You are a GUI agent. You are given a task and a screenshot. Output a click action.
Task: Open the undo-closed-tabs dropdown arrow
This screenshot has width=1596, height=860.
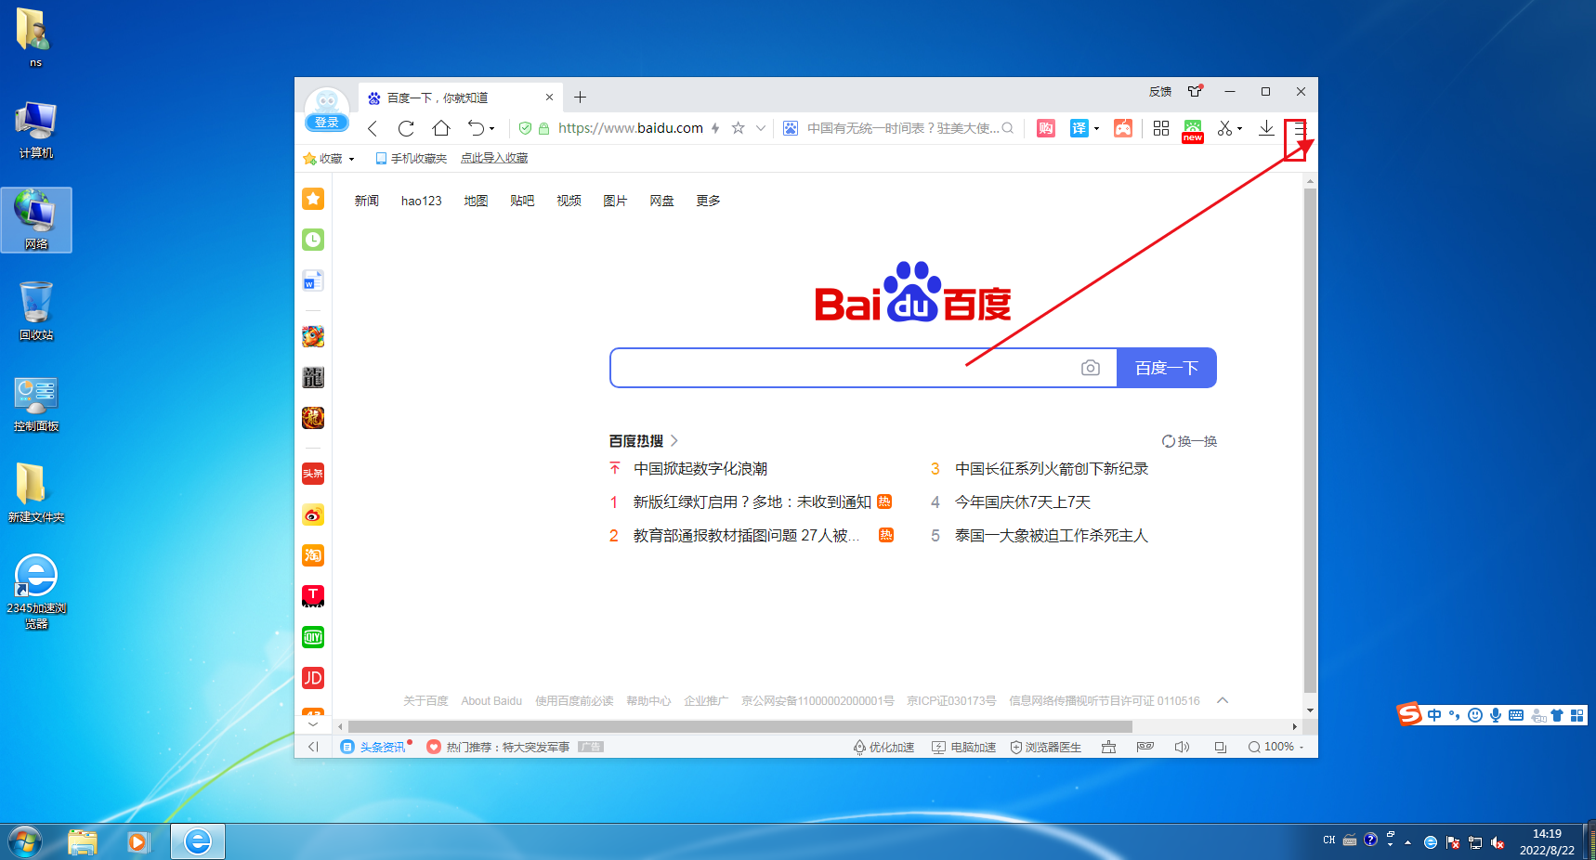pos(492,129)
